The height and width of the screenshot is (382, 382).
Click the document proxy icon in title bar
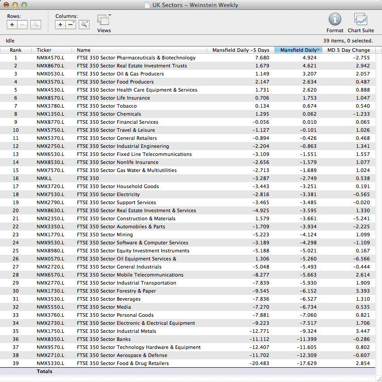[147, 5]
